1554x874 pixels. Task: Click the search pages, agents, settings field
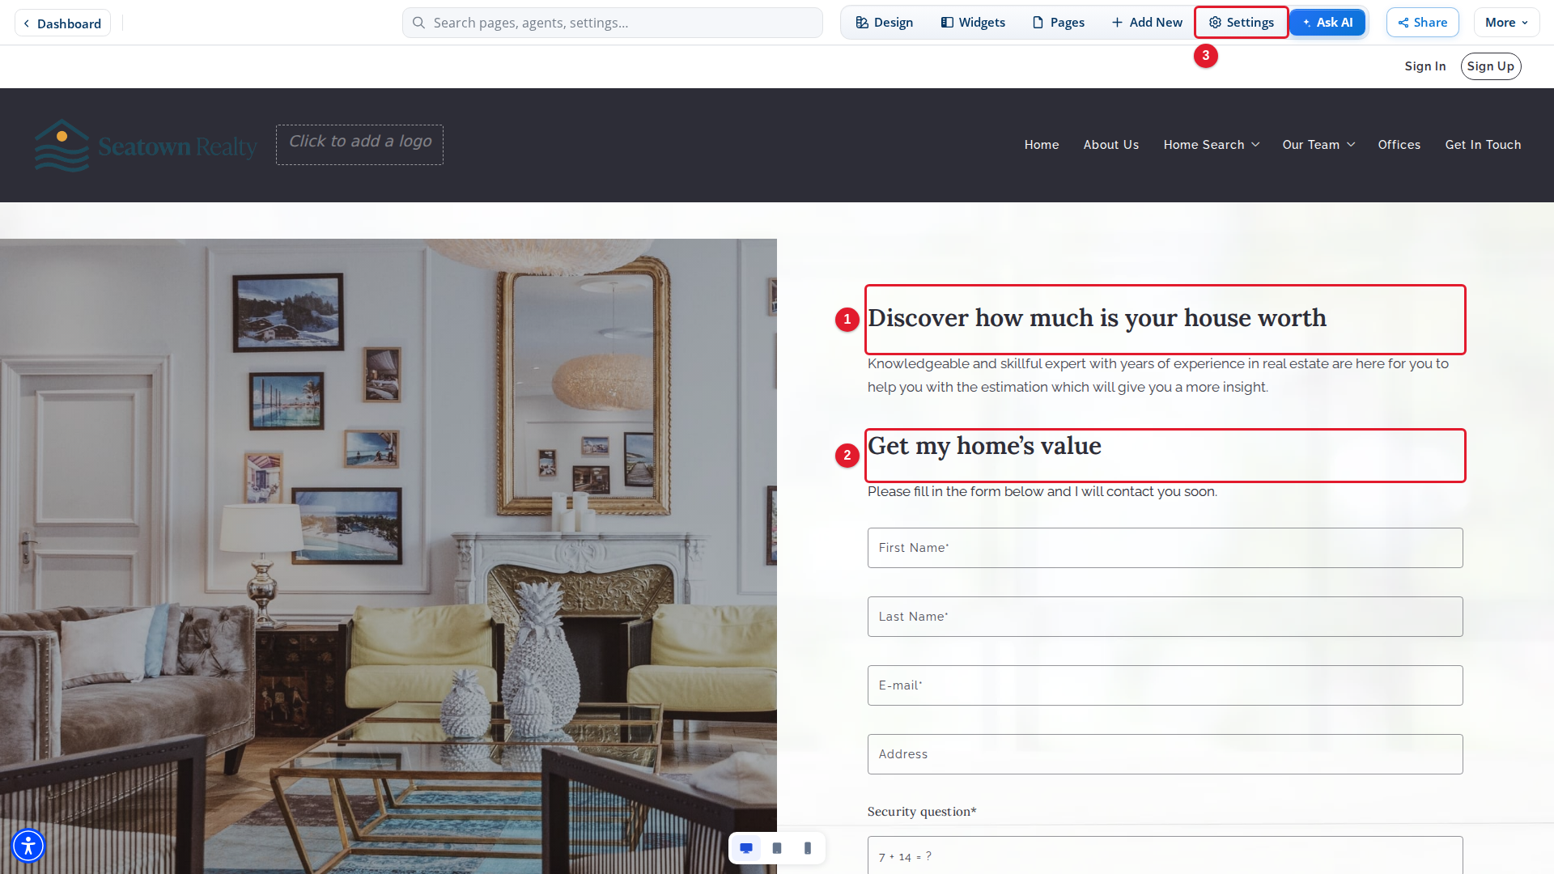click(x=612, y=23)
